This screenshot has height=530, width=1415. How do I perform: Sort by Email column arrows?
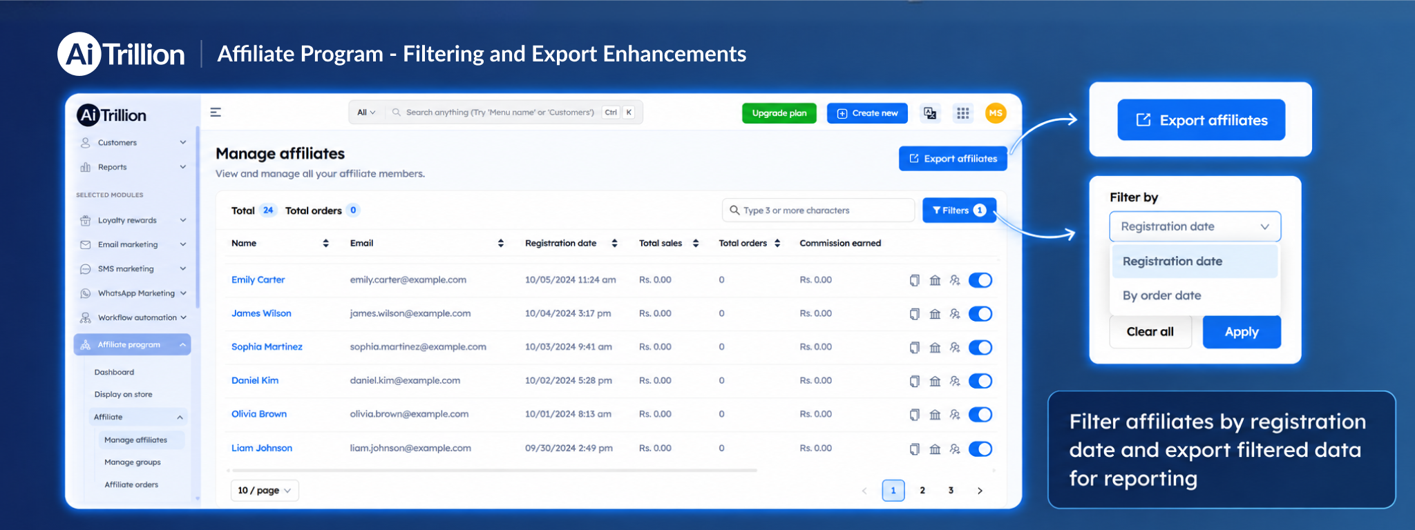pyautogui.click(x=501, y=243)
